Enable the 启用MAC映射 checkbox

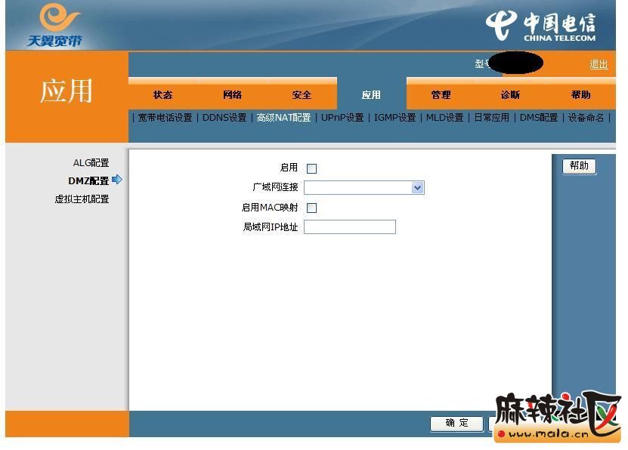pos(311,208)
